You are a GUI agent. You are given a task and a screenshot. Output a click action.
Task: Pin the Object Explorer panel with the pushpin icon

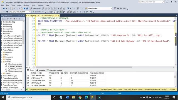(21, 16)
